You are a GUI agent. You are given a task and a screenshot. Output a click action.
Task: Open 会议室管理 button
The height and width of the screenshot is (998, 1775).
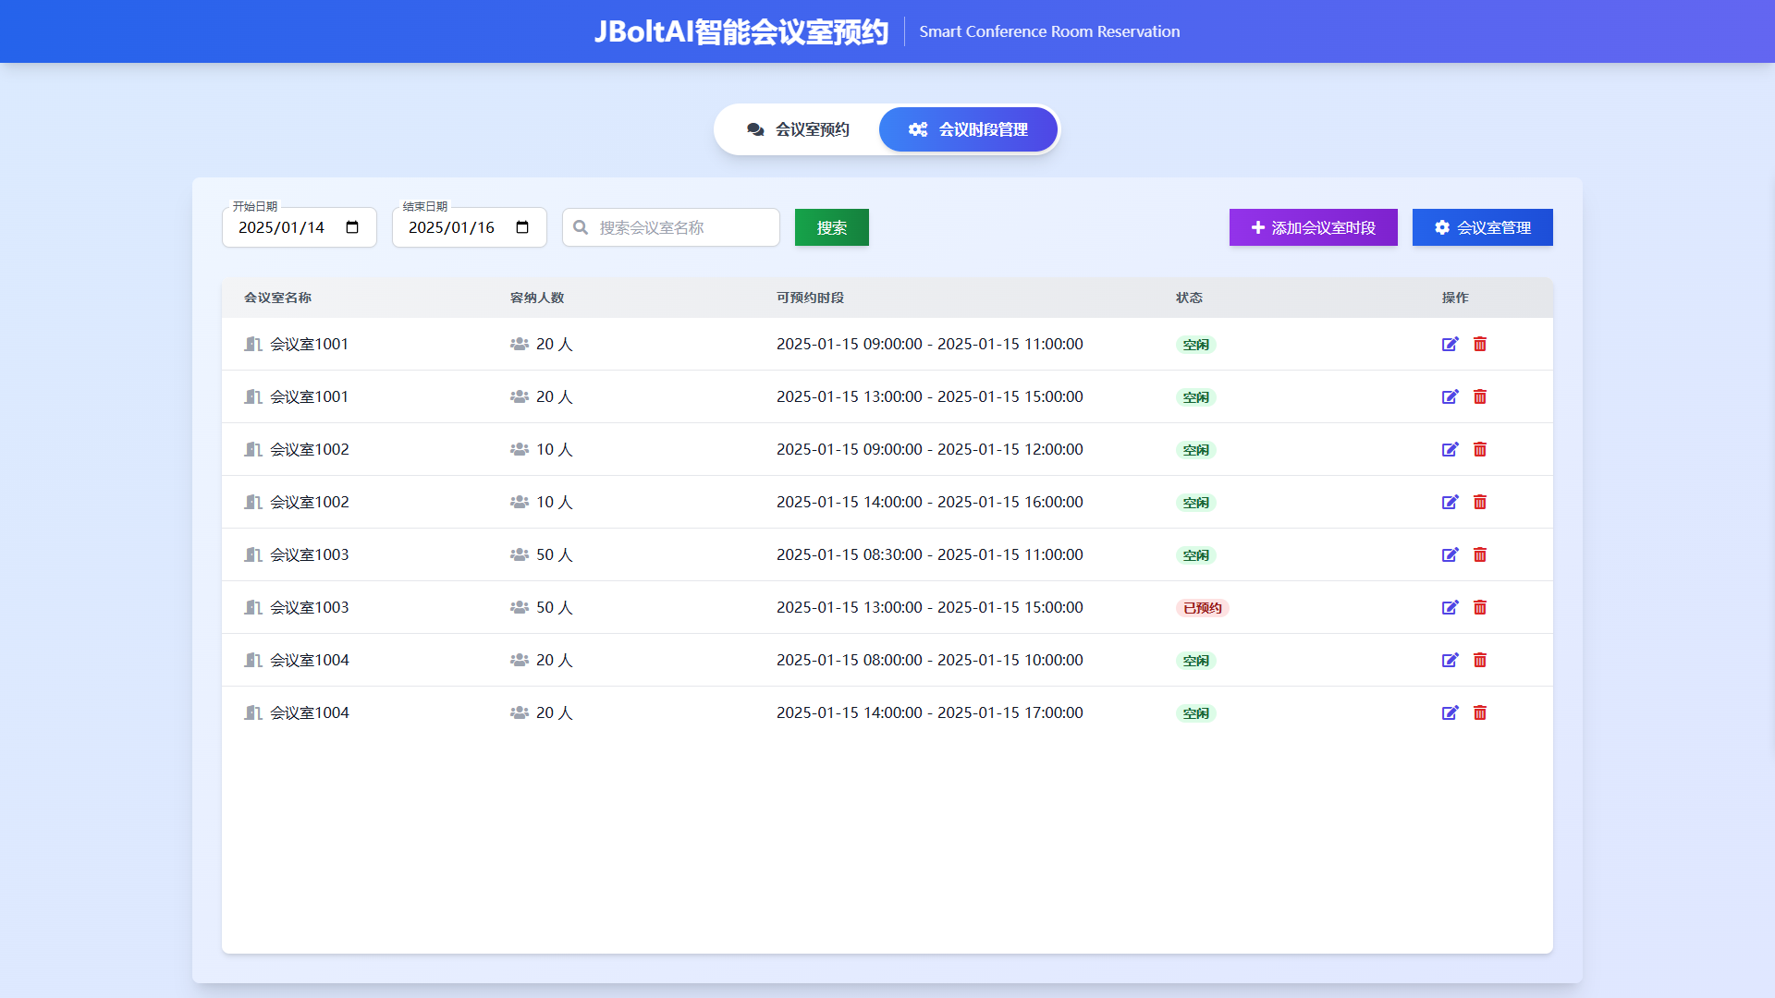[1482, 227]
